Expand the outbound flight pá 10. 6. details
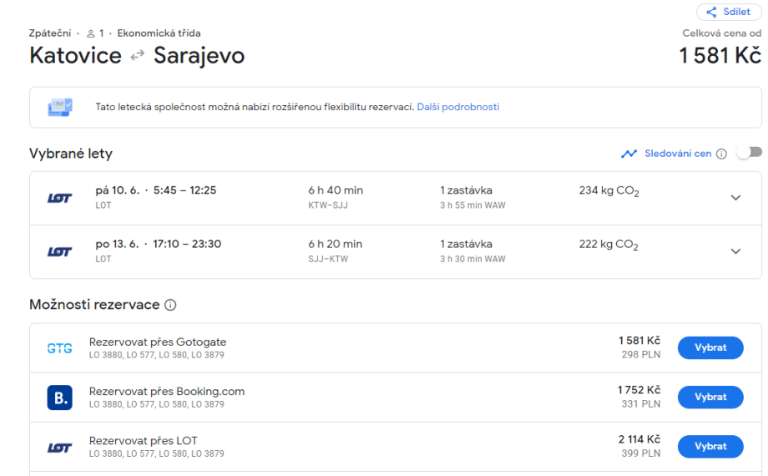 (735, 198)
